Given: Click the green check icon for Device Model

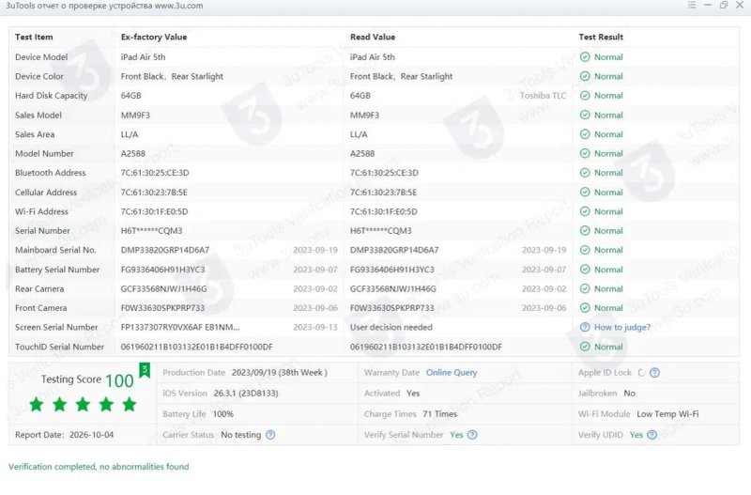Looking at the screenshot, I should (585, 57).
